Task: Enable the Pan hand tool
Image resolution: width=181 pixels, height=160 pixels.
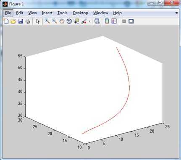Action: click(x=62, y=21)
